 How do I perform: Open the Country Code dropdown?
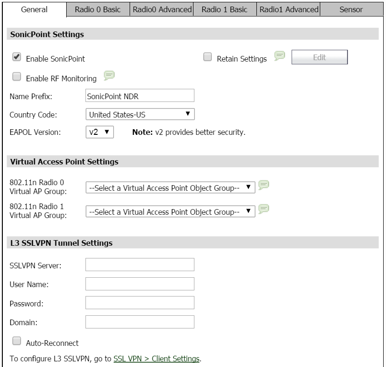pos(140,114)
